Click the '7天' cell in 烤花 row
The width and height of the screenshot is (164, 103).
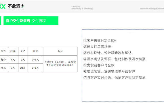pyautogui.click(x=13, y=68)
